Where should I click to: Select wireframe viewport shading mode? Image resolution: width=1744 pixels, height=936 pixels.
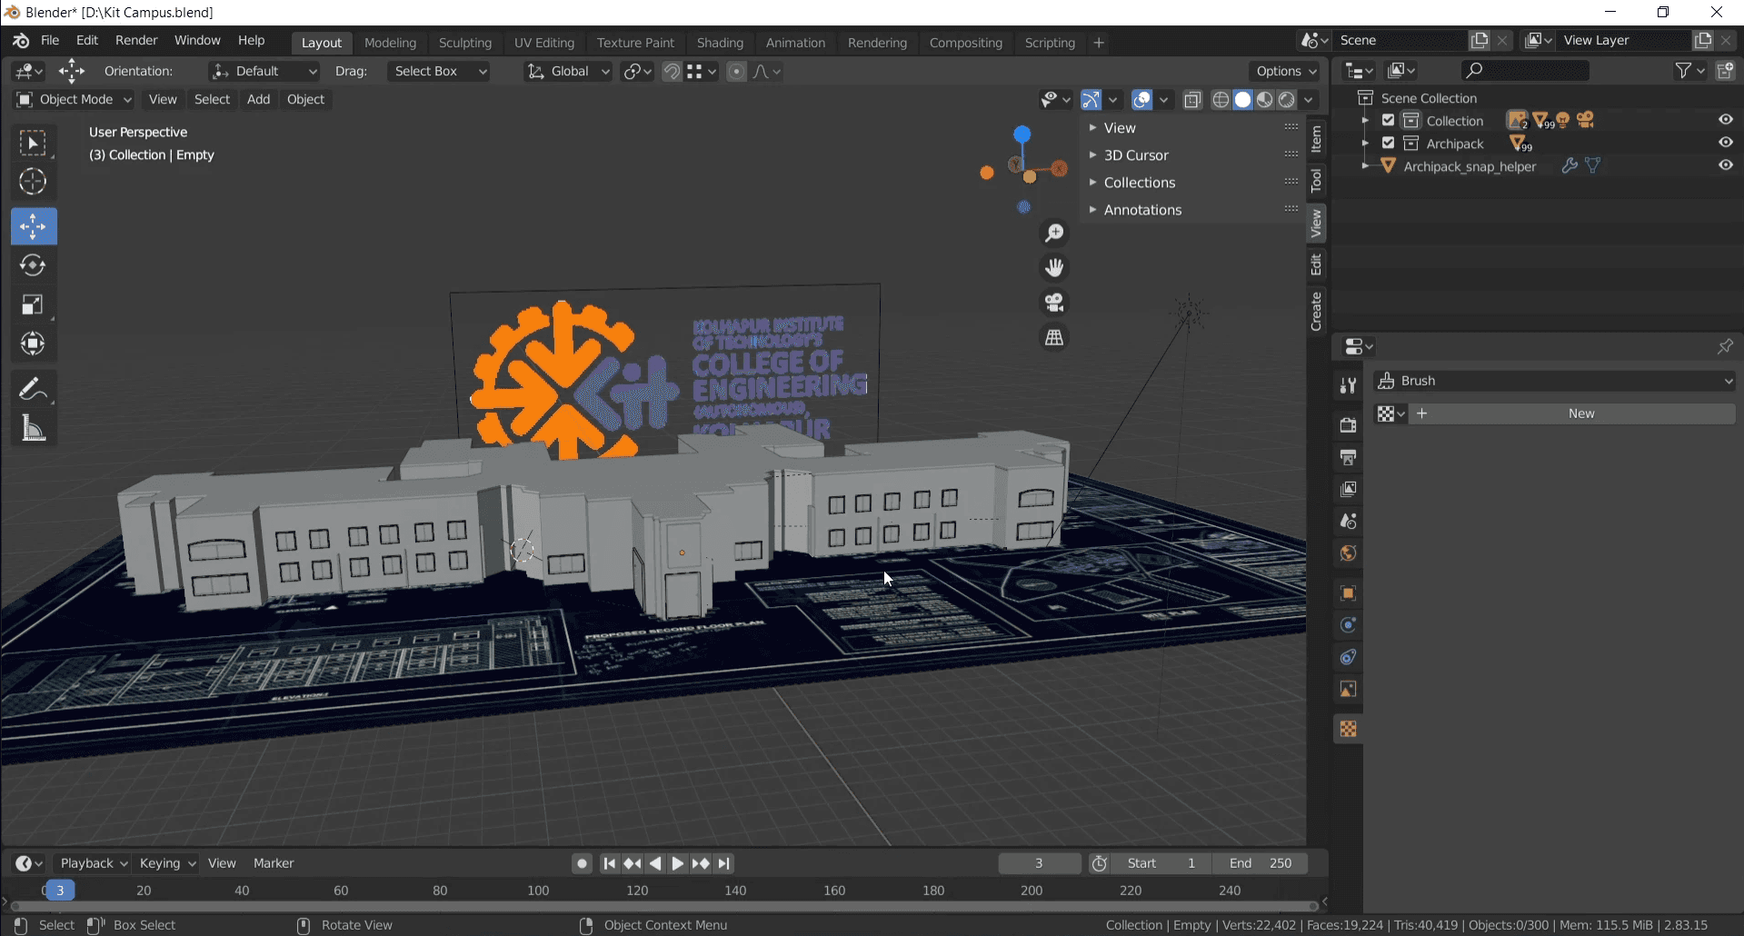(1221, 100)
